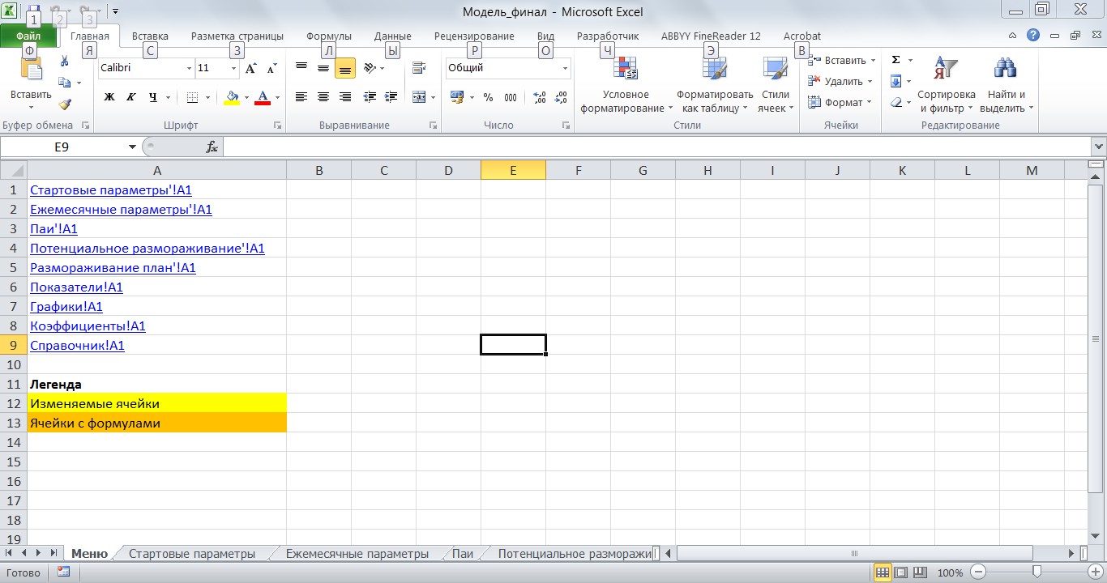Click the decrease decimal icon
This screenshot has width=1107, height=583.
tap(561, 97)
